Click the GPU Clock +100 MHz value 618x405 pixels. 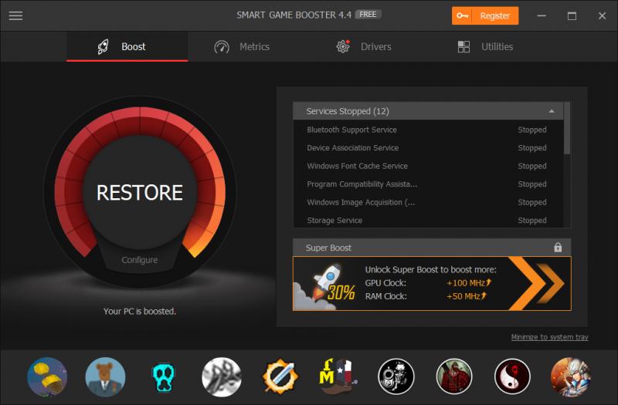(469, 282)
